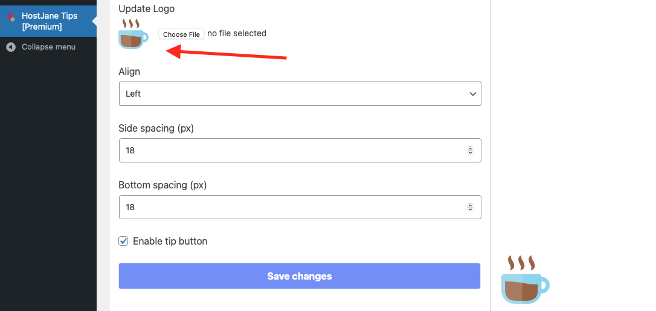Image resolution: width=656 pixels, height=311 pixels.
Task: Increase Bottom spacing with the up arrow
Action: (x=470, y=205)
